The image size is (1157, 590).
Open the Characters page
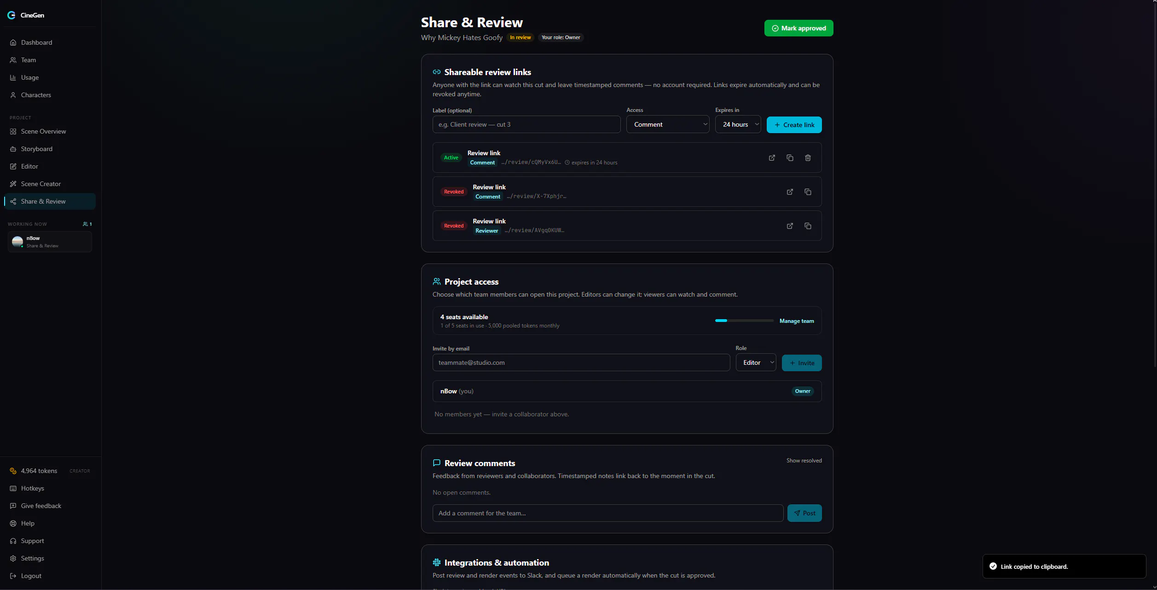point(50,95)
